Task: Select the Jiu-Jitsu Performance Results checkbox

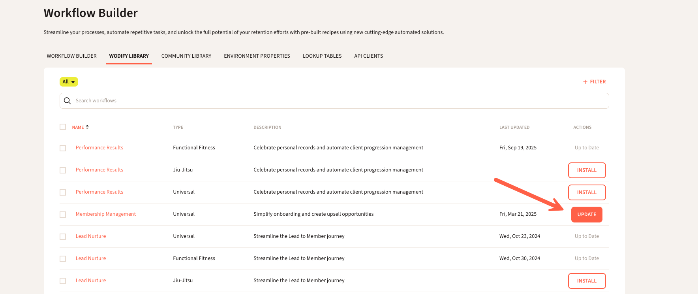Action: 63,170
